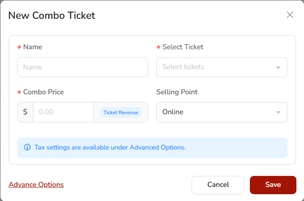
Task: Click the Select Ticket caret arrow
Action: point(278,67)
